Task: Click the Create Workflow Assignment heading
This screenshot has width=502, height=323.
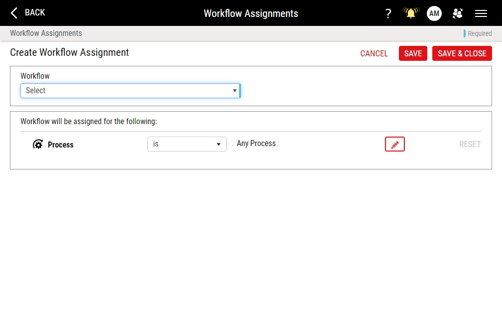Action: coord(70,52)
